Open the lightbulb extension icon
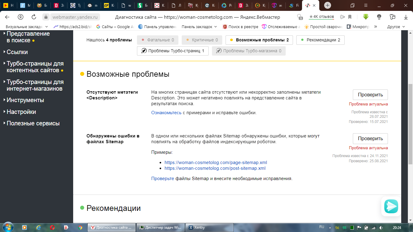Viewport: 413px width, 232px height. pyautogui.click(x=379, y=17)
